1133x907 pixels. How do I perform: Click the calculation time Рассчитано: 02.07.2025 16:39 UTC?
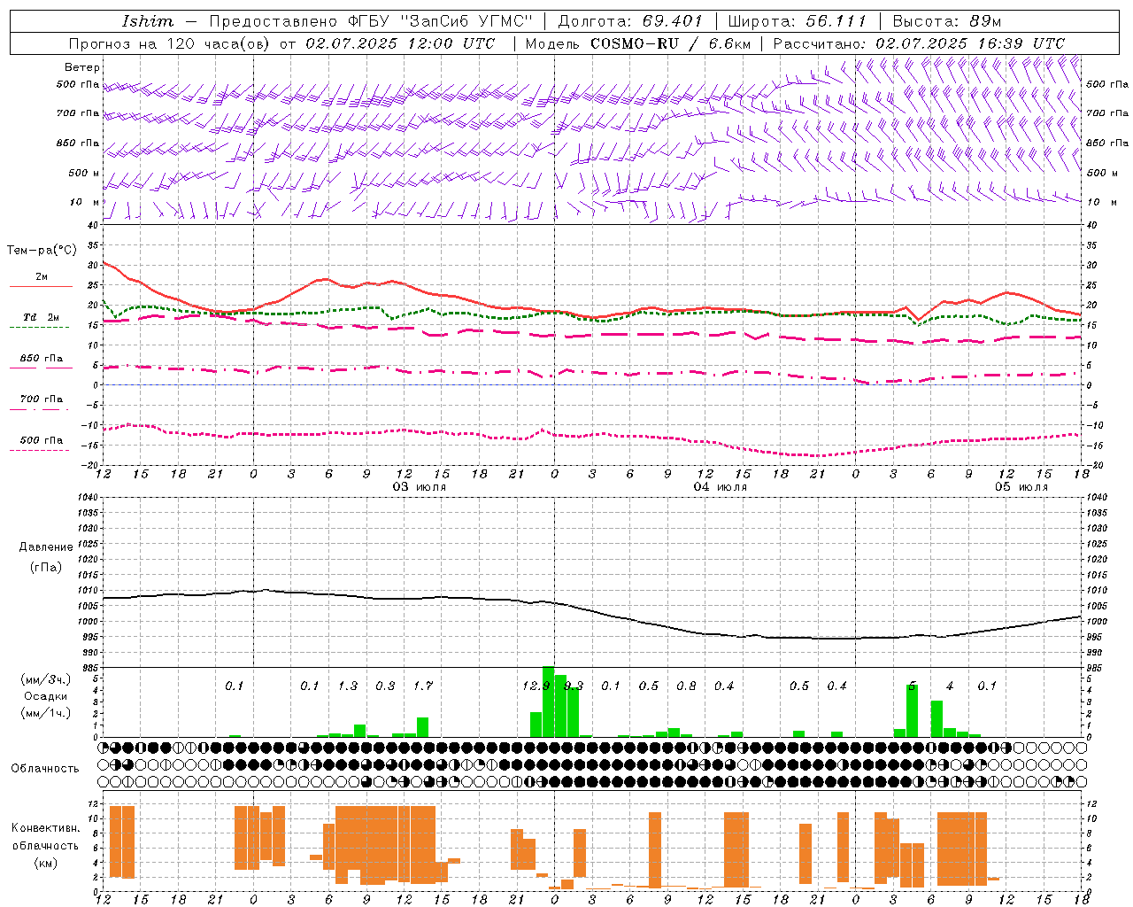(919, 43)
